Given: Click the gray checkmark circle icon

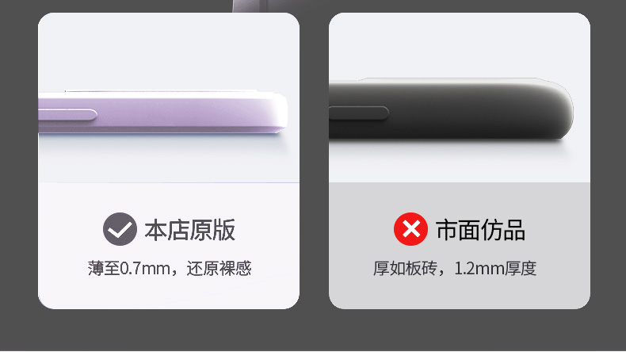Looking at the screenshot, I should (120, 229).
